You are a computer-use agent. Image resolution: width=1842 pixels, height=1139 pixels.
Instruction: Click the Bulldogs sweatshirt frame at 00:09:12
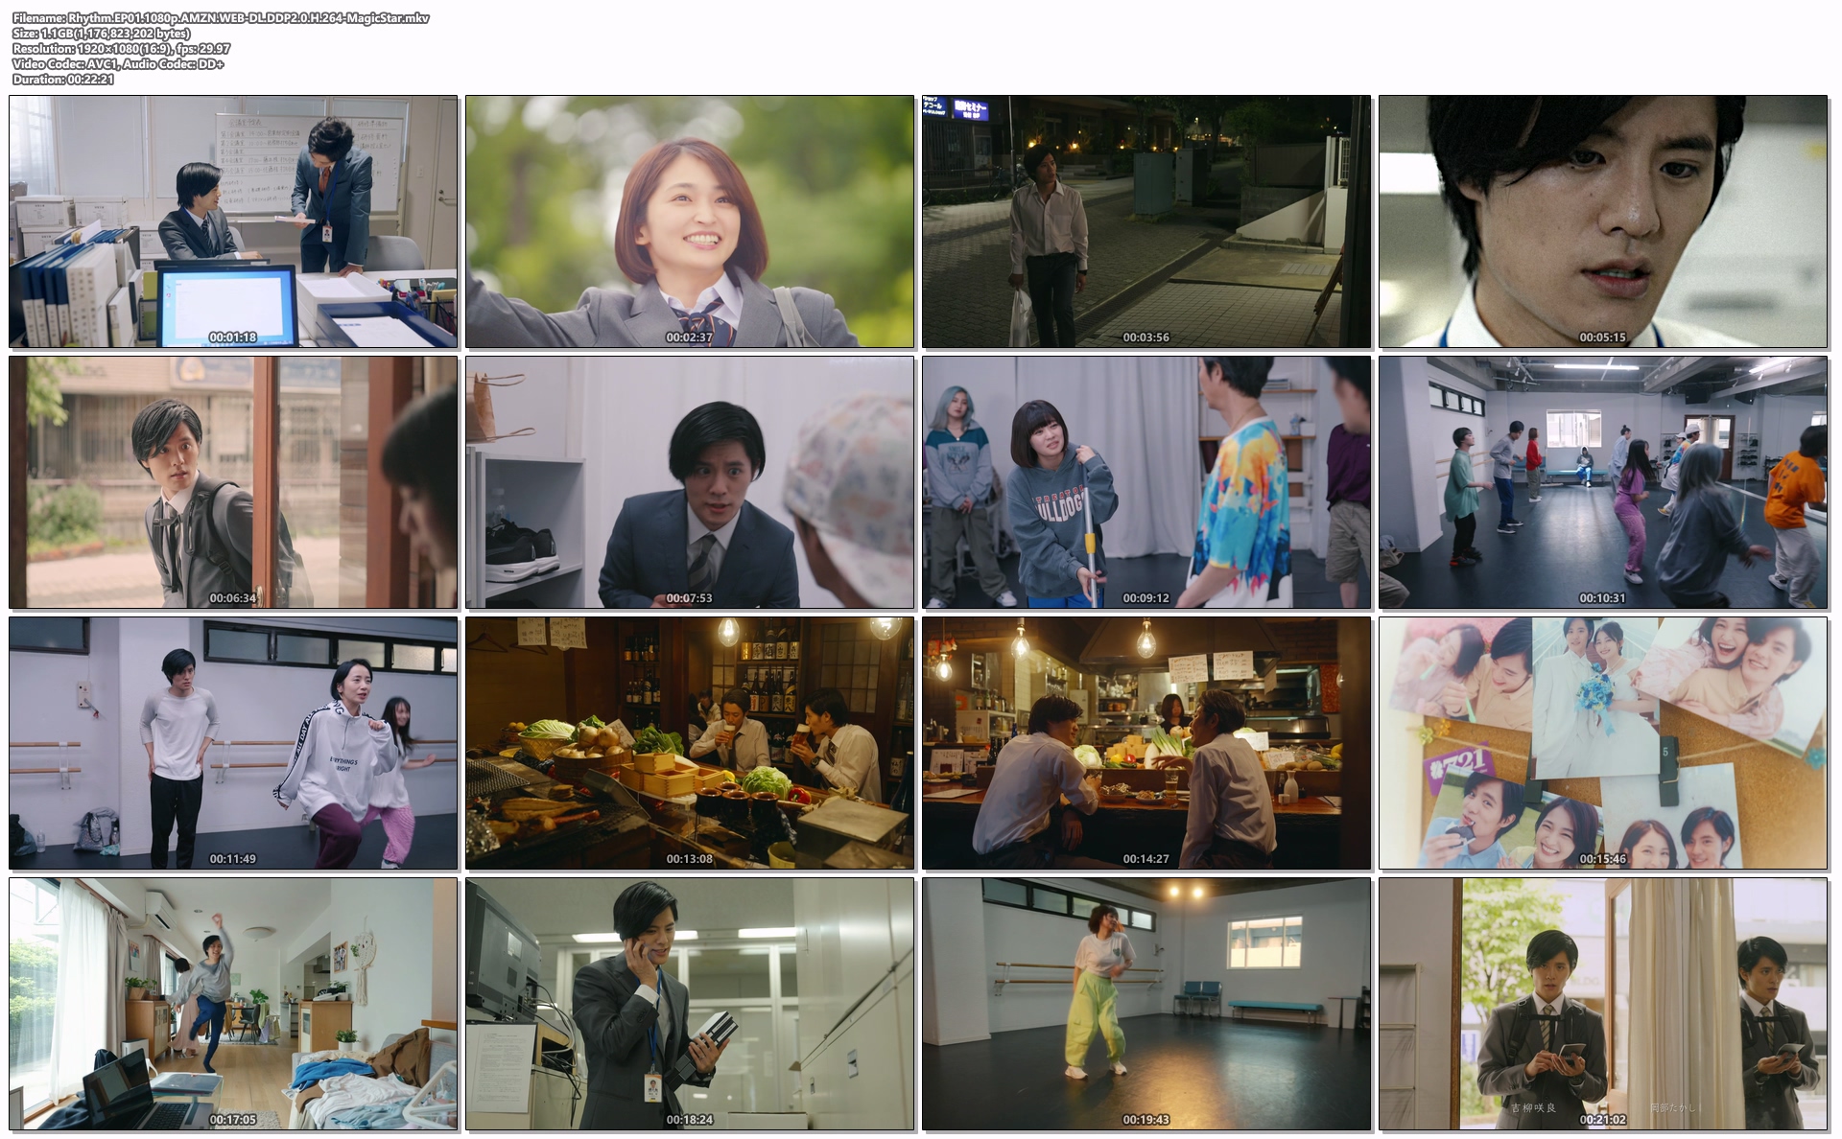(x=1146, y=482)
